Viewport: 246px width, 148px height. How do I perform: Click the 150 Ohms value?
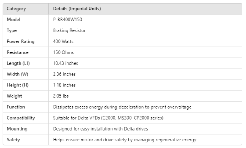[63, 52]
